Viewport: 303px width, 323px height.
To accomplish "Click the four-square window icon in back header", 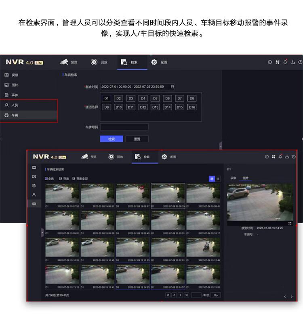I will click(x=278, y=62).
